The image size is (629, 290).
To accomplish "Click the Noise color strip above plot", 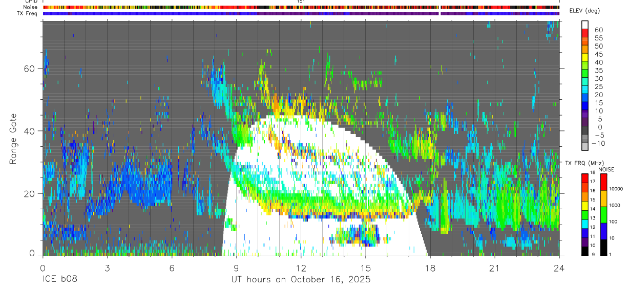I will pos(301,8).
